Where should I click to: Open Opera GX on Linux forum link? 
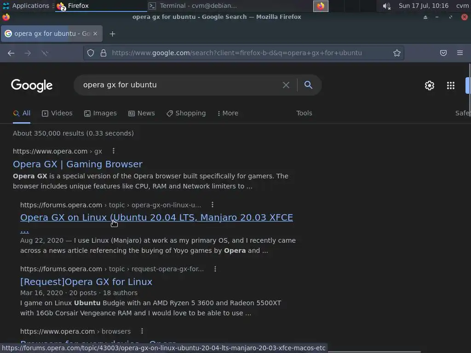click(156, 217)
